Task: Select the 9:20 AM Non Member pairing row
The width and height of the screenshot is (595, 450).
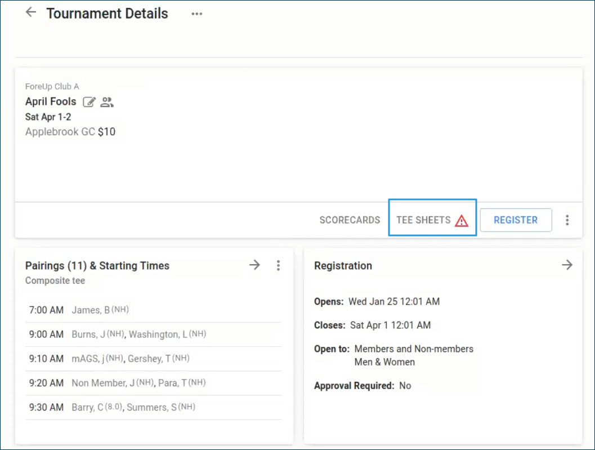Action: pos(153,383)
